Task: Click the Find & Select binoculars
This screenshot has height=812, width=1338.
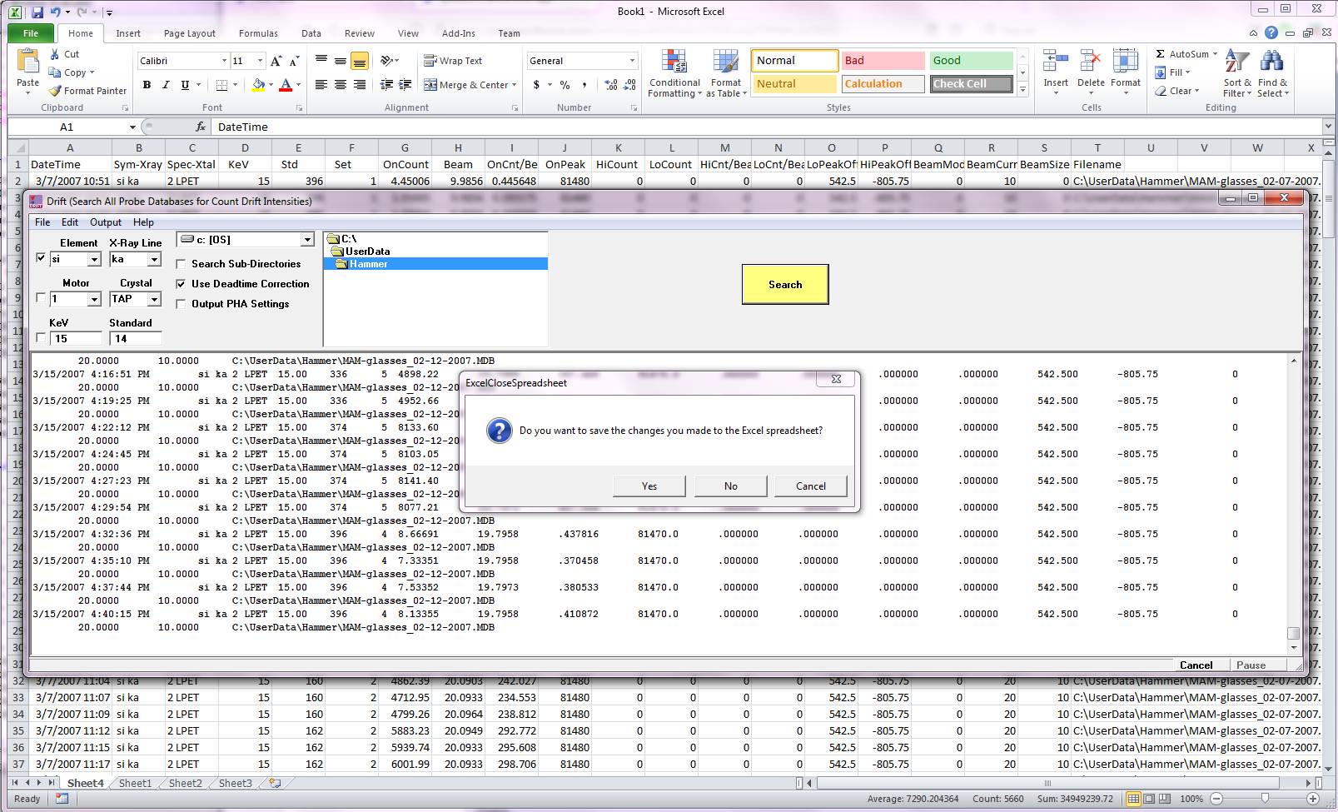Action: point(1271,62)
